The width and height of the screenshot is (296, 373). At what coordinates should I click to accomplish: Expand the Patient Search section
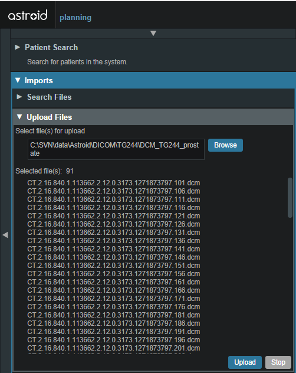point(17,47)
